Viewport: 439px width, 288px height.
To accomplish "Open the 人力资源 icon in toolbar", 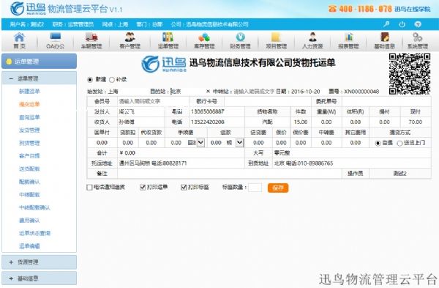I will 312,37.
